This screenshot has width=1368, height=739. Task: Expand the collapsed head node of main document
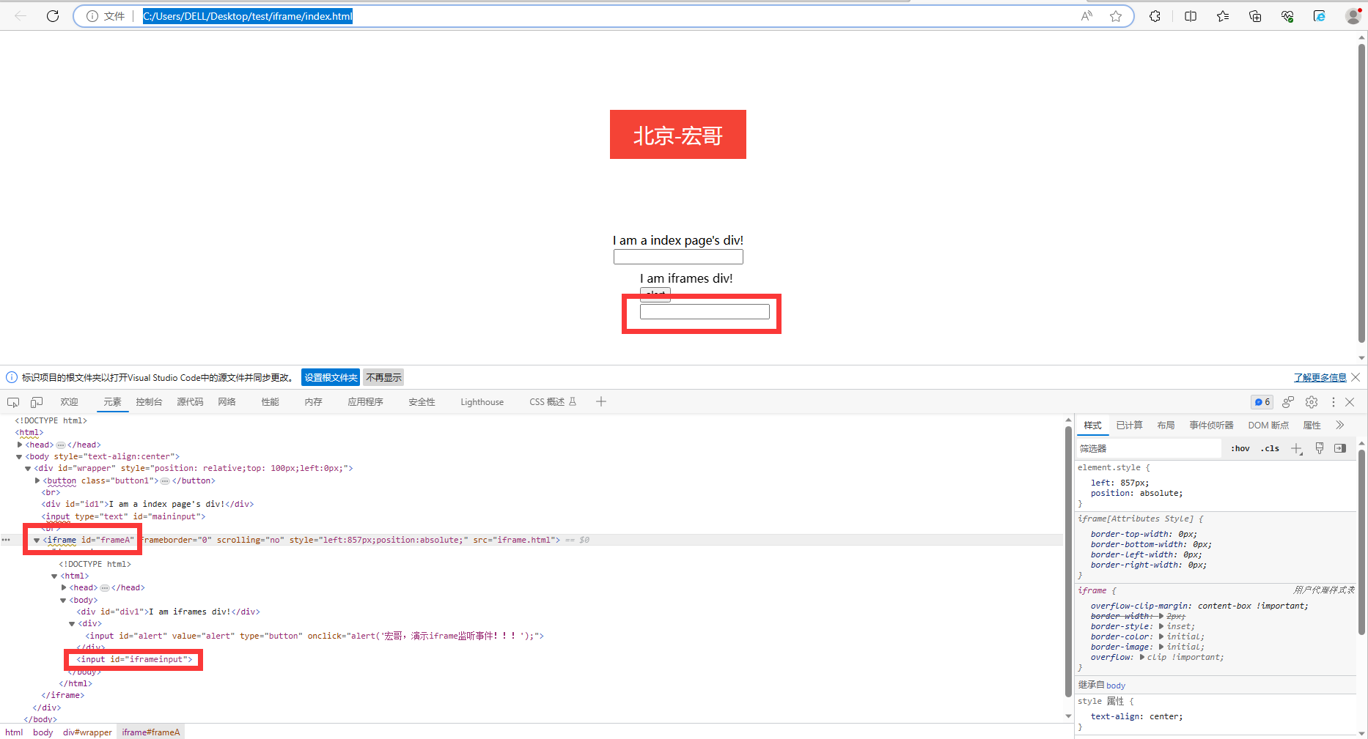click(x=20, y=445)
